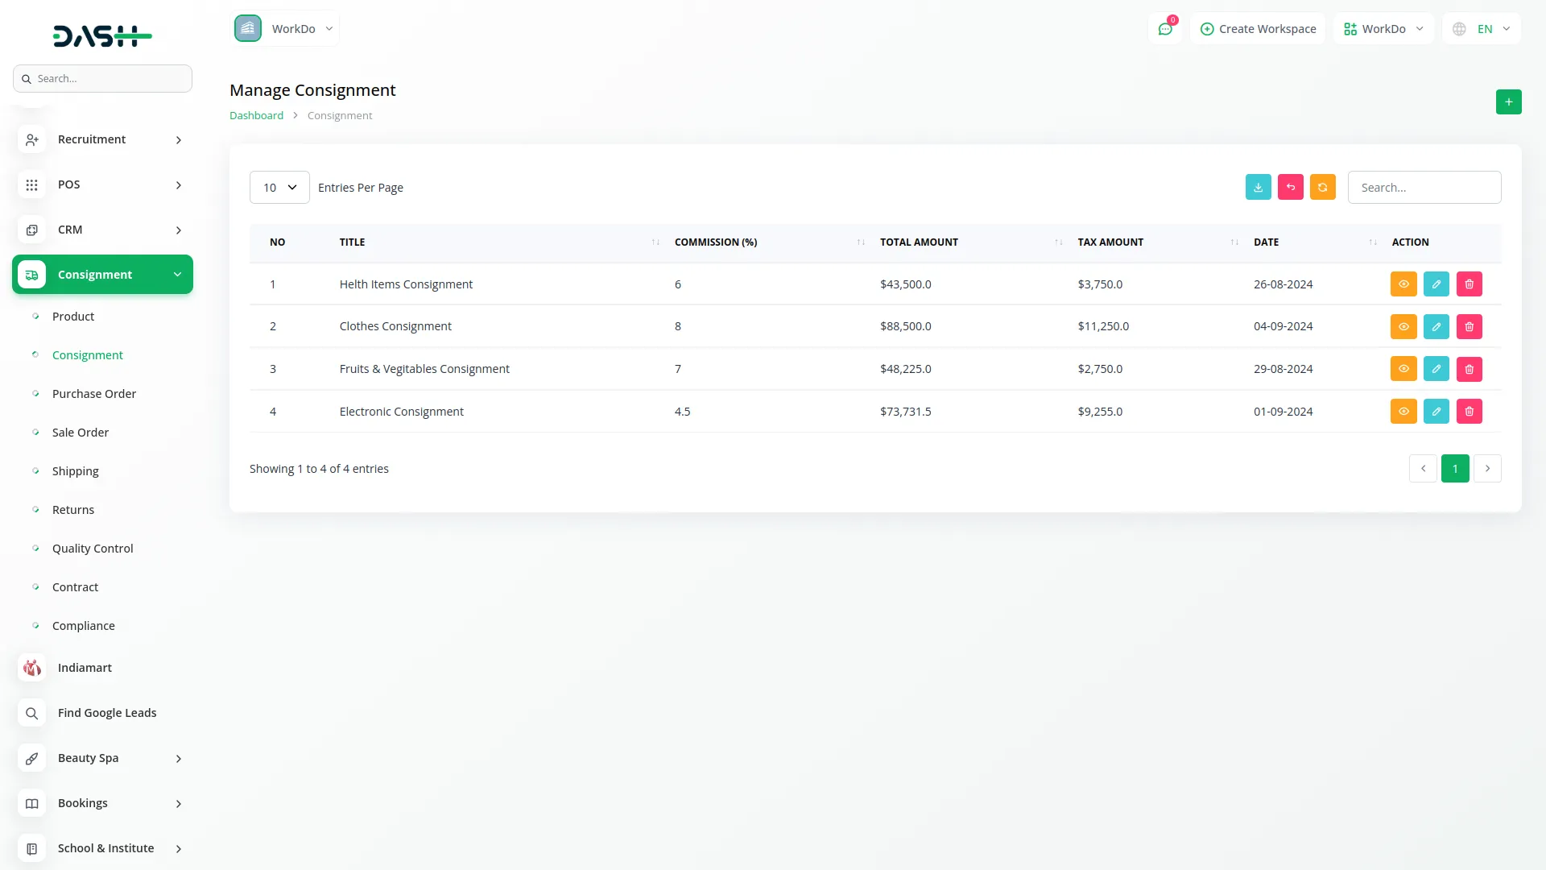Click the table search input field
This screenshot has width=1546, height=870.
coord(1424,188)
